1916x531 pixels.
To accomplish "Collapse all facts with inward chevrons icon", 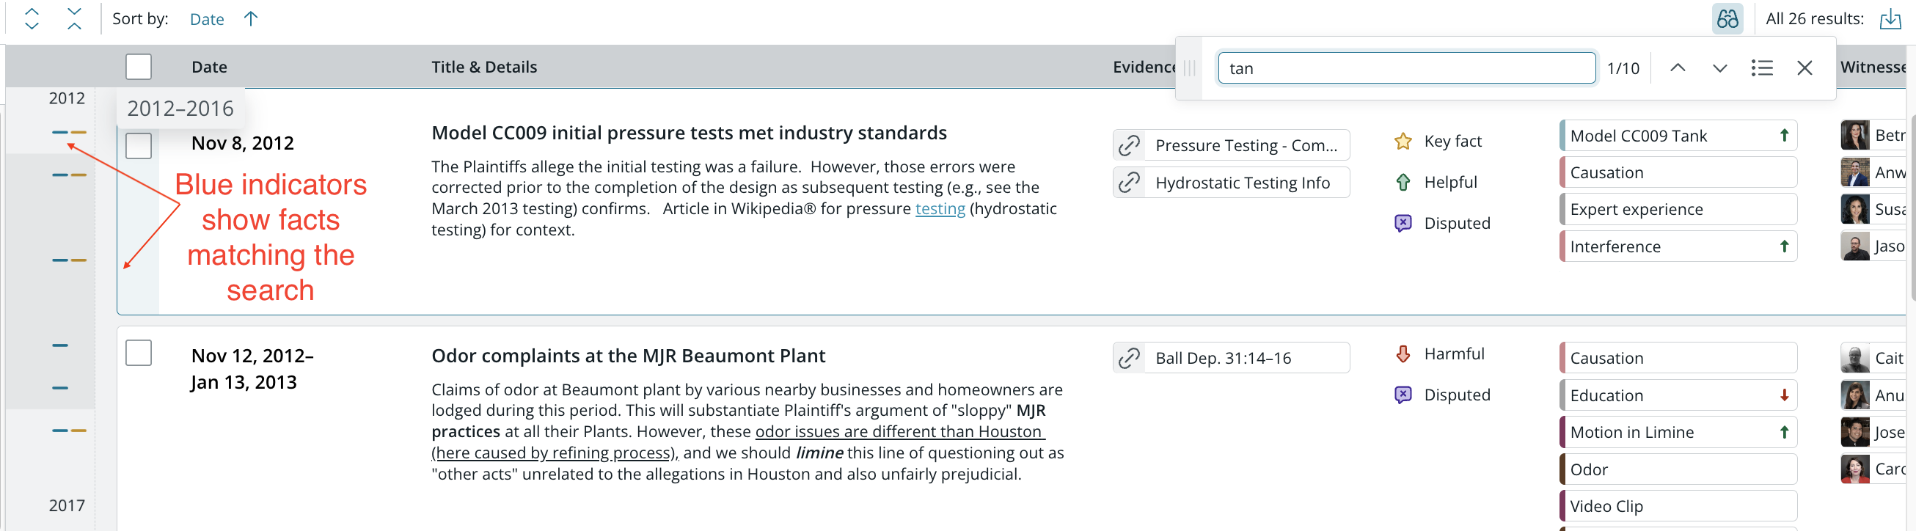I will [x=74, y=18].
